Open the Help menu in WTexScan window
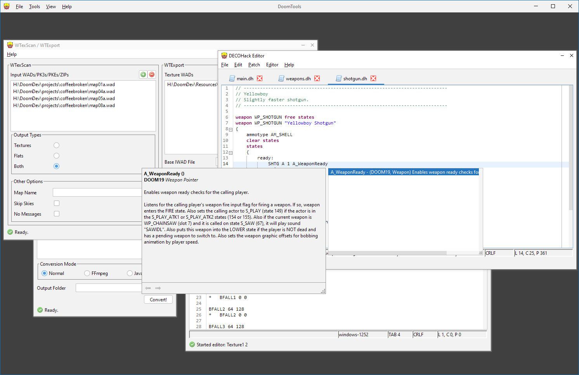Image resolution: width=579 pixels, height=375 pixels. (x=12, y=54)
